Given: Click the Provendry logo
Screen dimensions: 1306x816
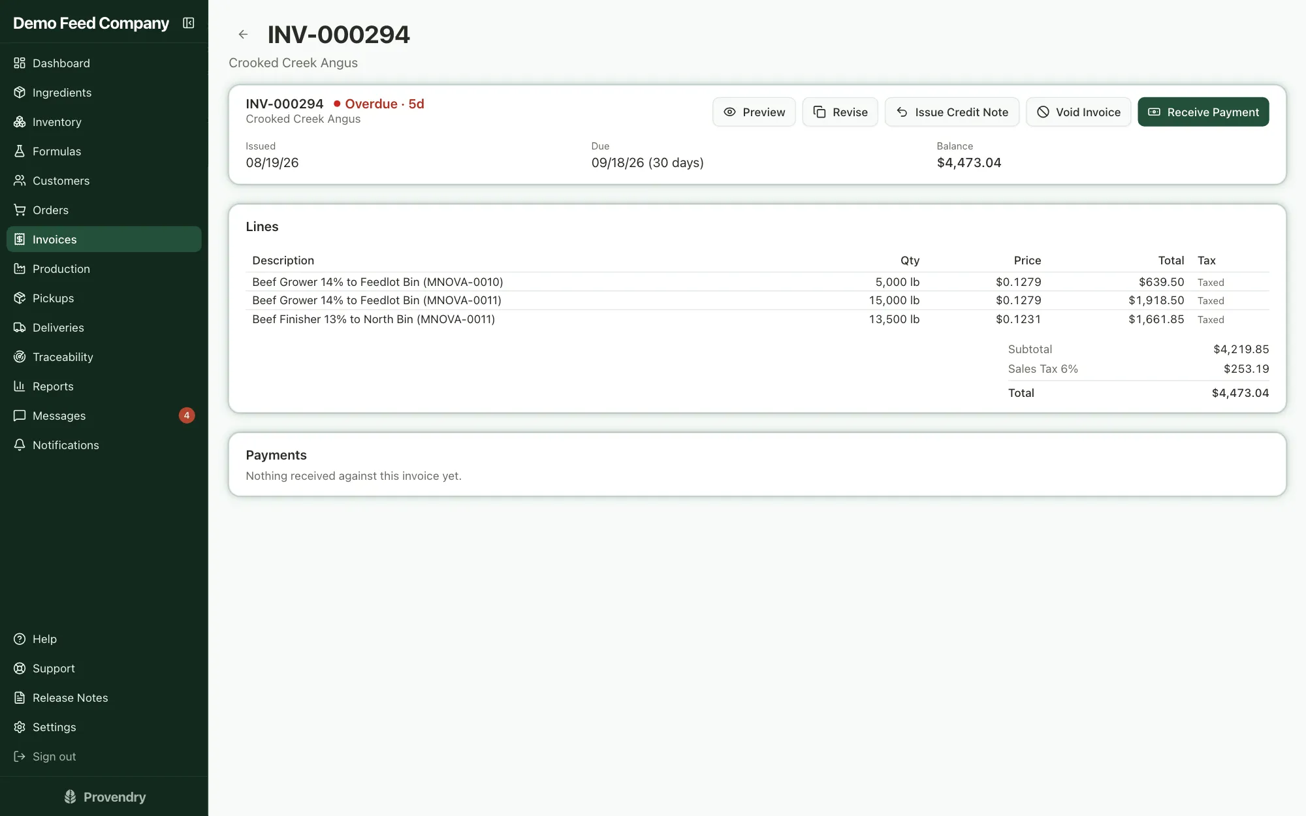Looking at the screenshot, I should 104,797.
